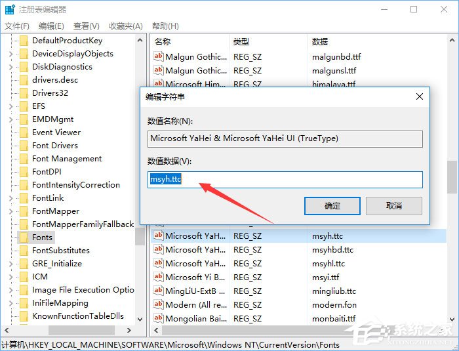Select the Event Viewer folder icon

[x=24, y=133]
